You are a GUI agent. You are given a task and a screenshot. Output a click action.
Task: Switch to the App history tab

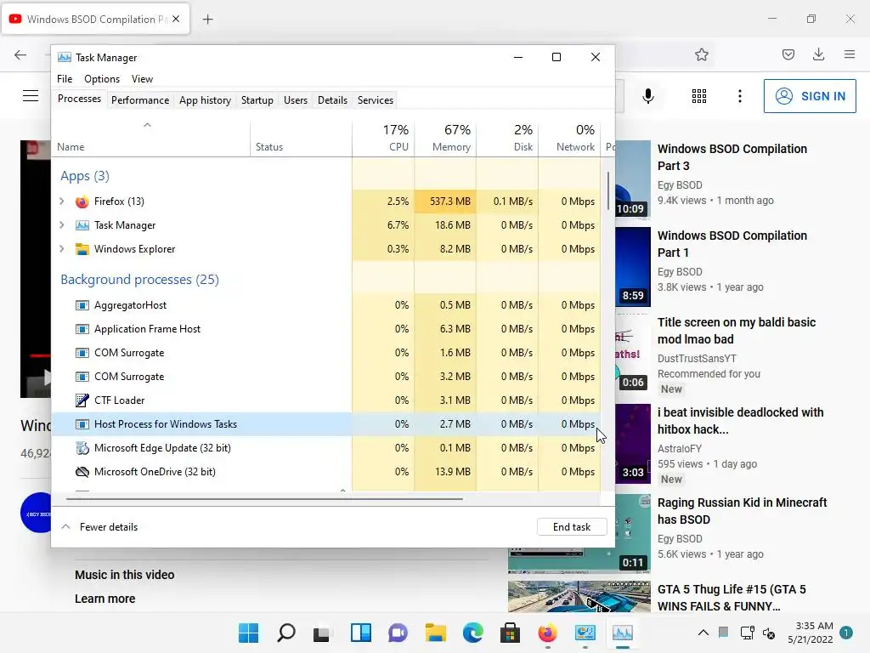[x=205, y=100]
